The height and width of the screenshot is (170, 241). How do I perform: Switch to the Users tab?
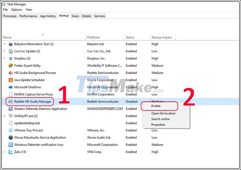coord(75,16)
